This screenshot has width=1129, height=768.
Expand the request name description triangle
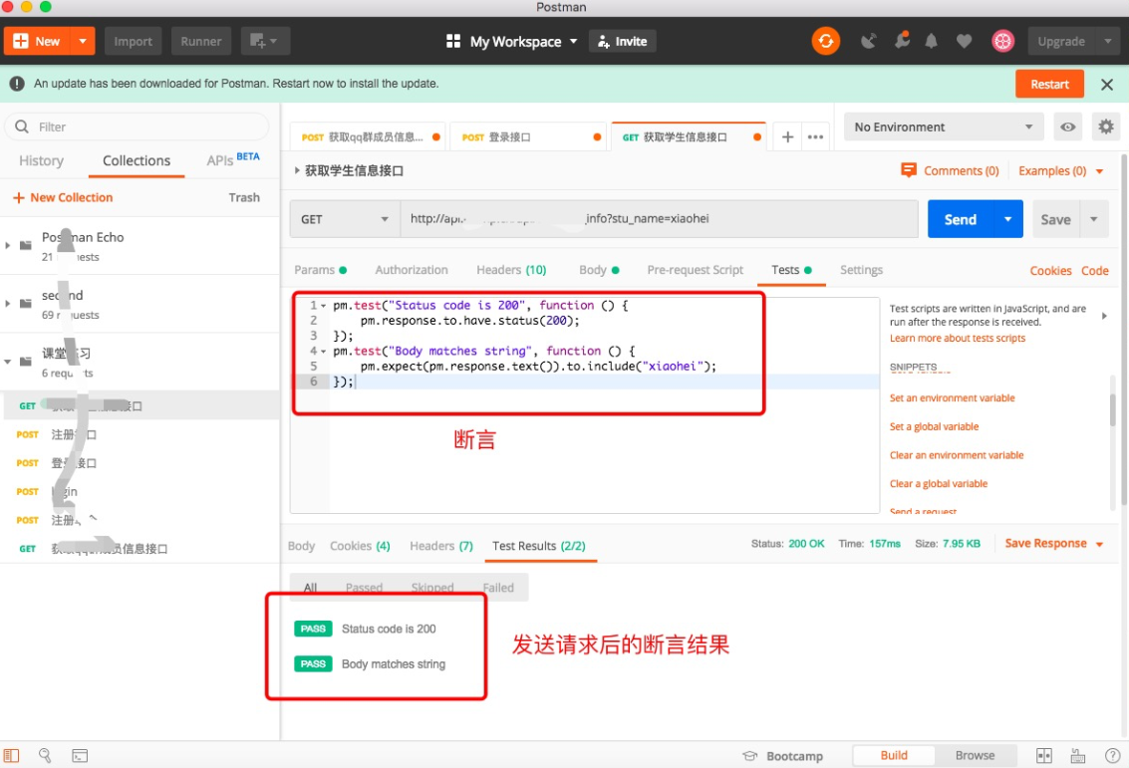click(297, 170)
